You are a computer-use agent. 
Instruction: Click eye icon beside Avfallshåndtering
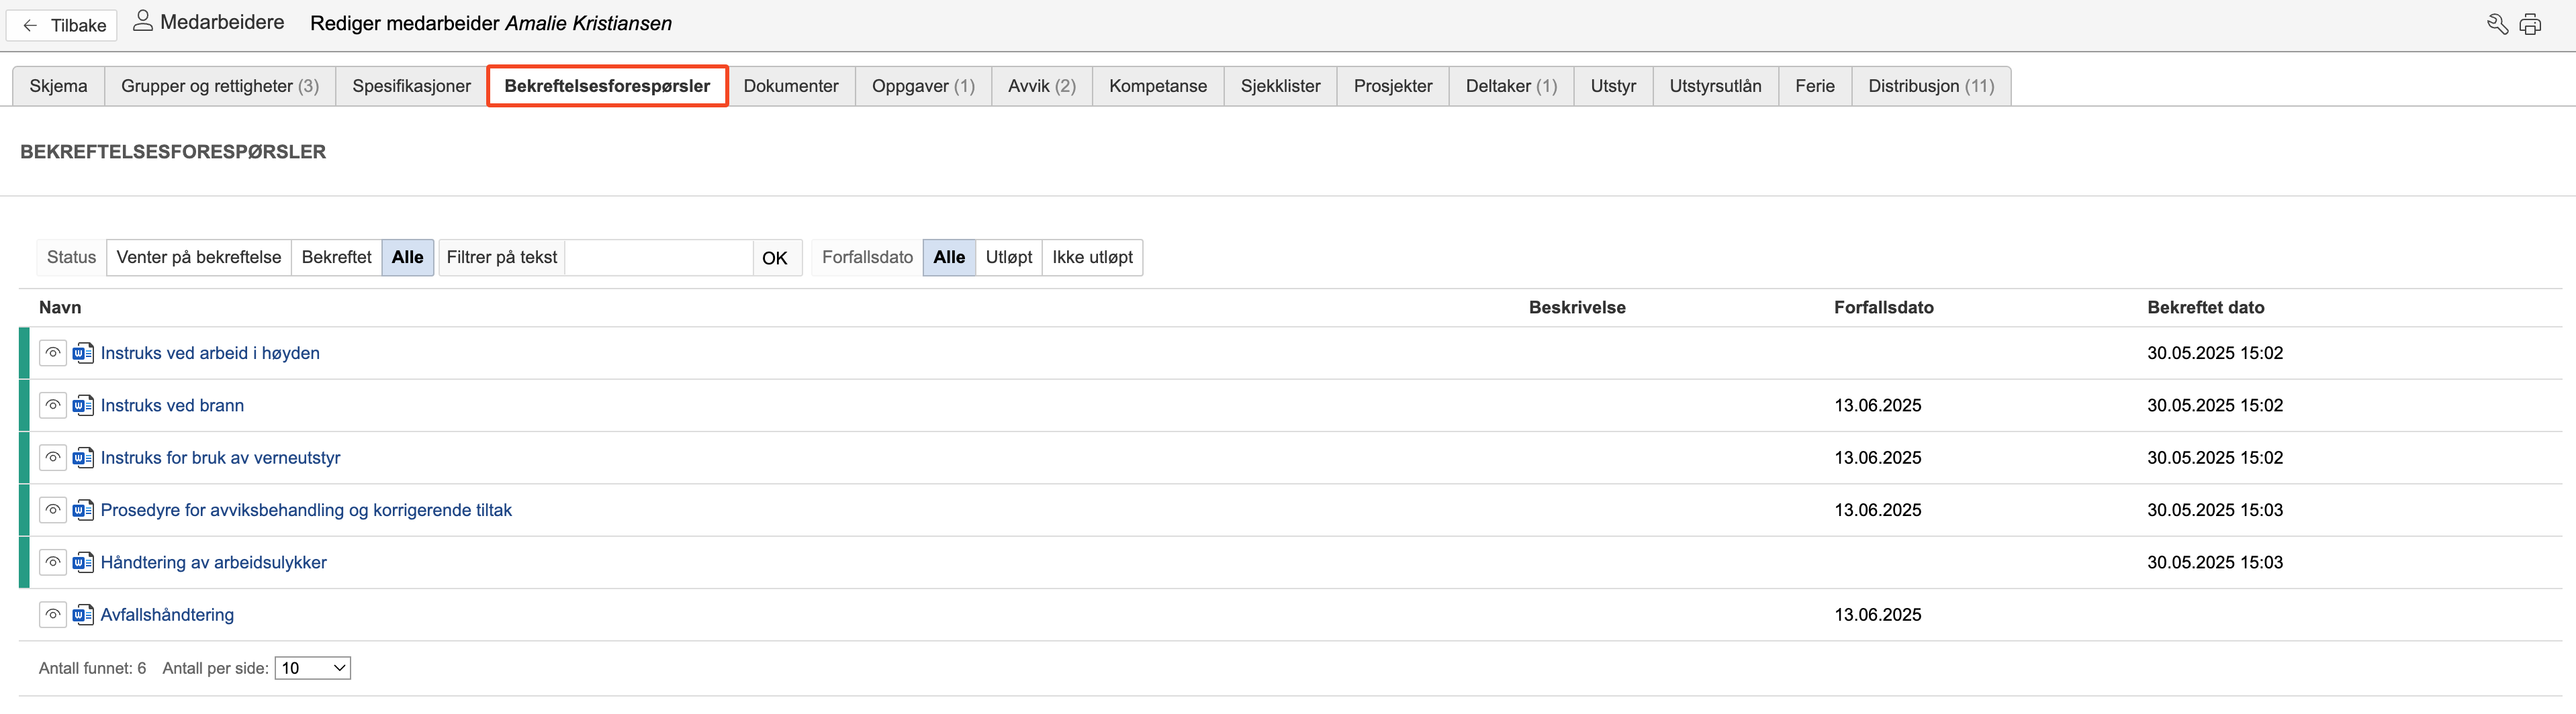pyautogui.click(x=53, y=615)
